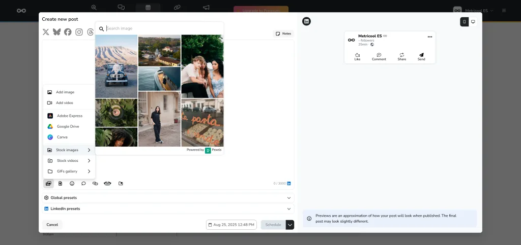Screen dimensions: 521x245
Task: Open the Notes button
Action: [283, 33]
